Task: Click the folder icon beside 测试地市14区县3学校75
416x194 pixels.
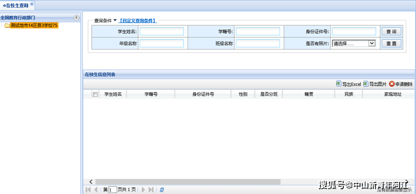Action: 7,26
